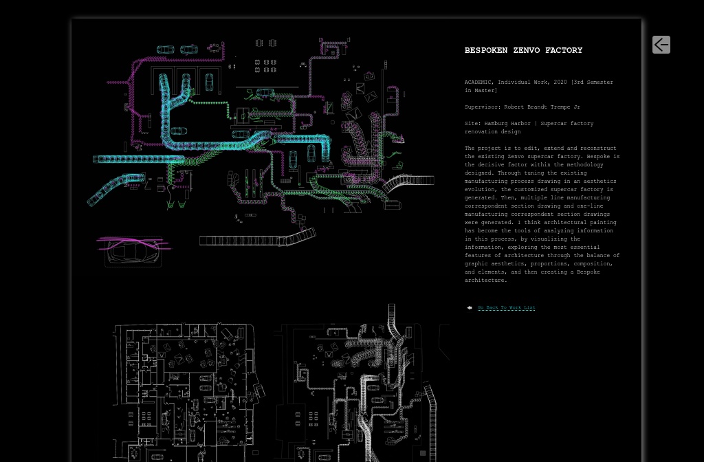Click the curved strip beside the right floor plan
The height and width of the screenshot is (462, 704).
430,420
